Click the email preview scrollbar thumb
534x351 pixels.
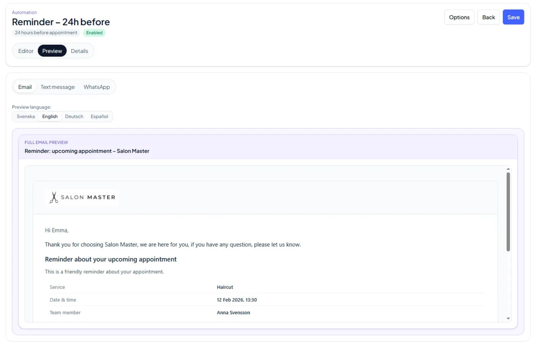point(508,212)
